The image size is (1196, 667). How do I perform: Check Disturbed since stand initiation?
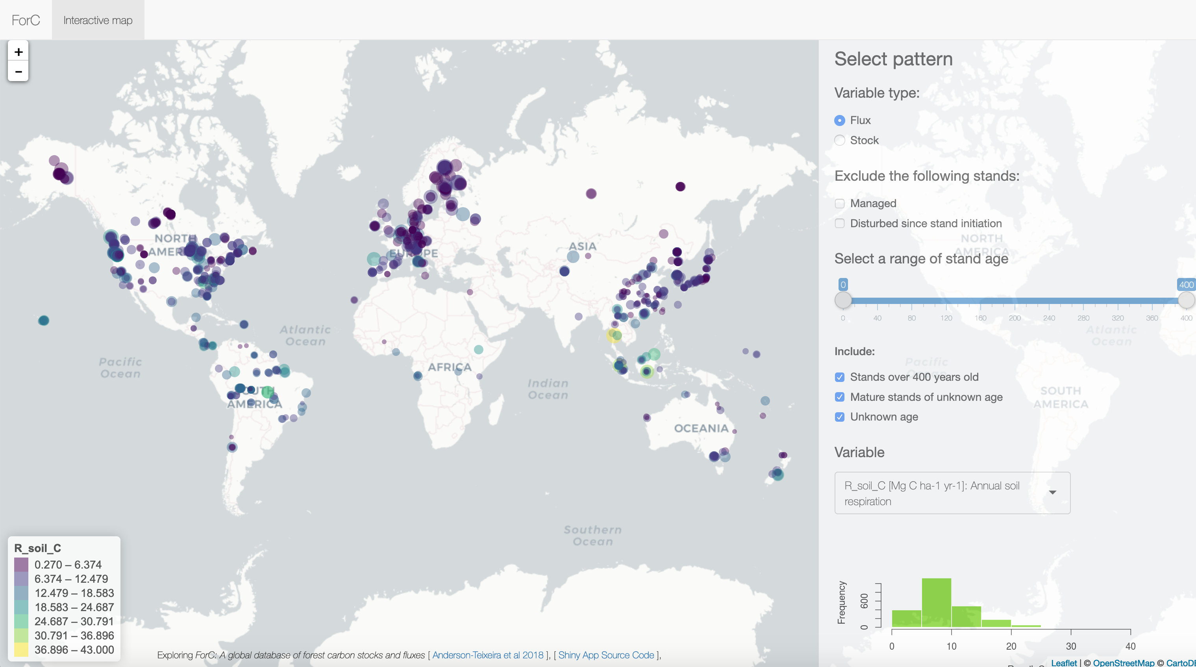pyautogui.click(x=839, y=223)
